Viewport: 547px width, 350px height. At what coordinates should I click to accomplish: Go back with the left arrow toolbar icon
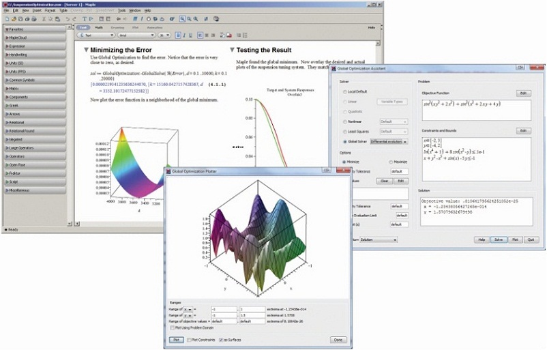(x=119, y=19)
